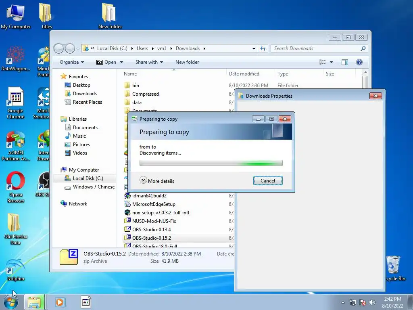Image resolution: width=413 pixels, height=310 pixels.
Task: Open the view options dropdown arrow
Action: tap(332, 62)
